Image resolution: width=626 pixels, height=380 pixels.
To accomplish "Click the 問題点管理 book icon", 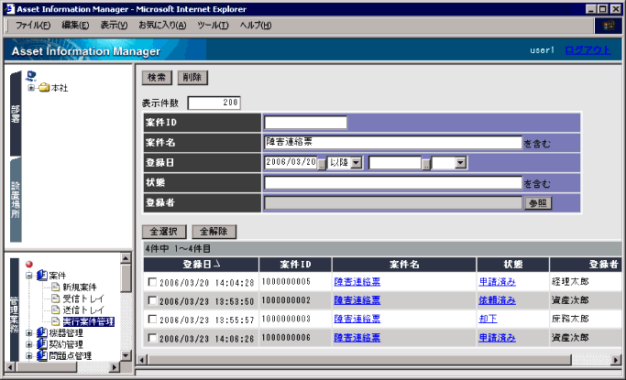I will coord(42,355).
